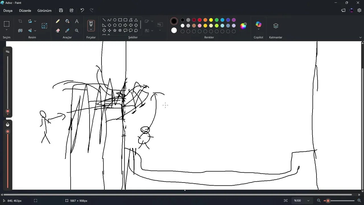Open the Düzenle menu
This screenshot has width=364, height=205.
[25, 11]
